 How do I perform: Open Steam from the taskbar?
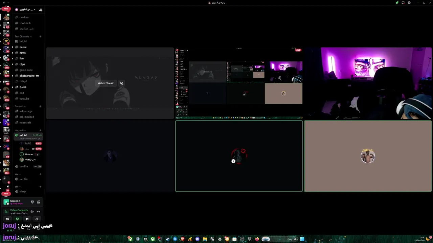(167, 239)
